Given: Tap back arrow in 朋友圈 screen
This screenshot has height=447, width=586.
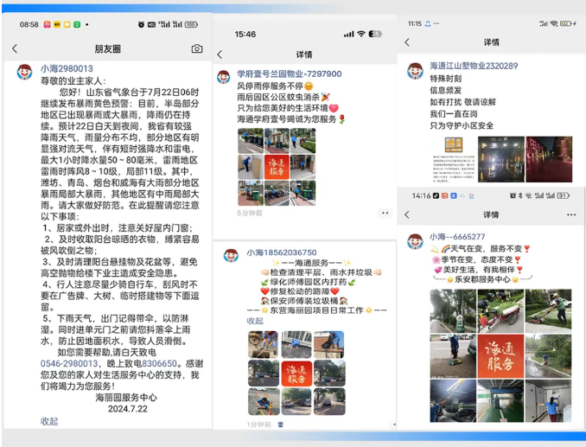Looking at the screenshot, I should 15,48.
